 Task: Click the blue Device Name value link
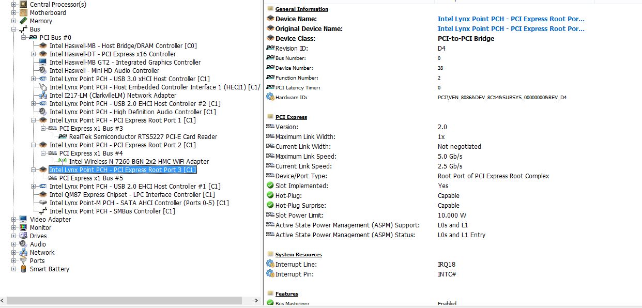(x=511, y=19)
